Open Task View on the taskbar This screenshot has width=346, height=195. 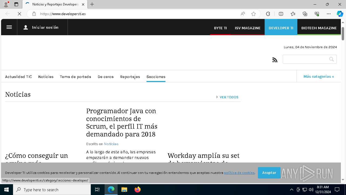coord(97,190)
